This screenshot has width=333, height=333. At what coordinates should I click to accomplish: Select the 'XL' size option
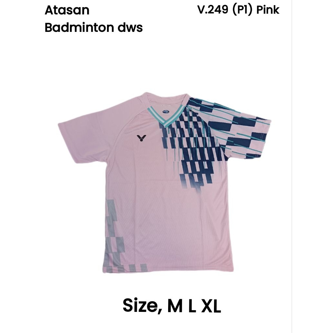[211, 306]
